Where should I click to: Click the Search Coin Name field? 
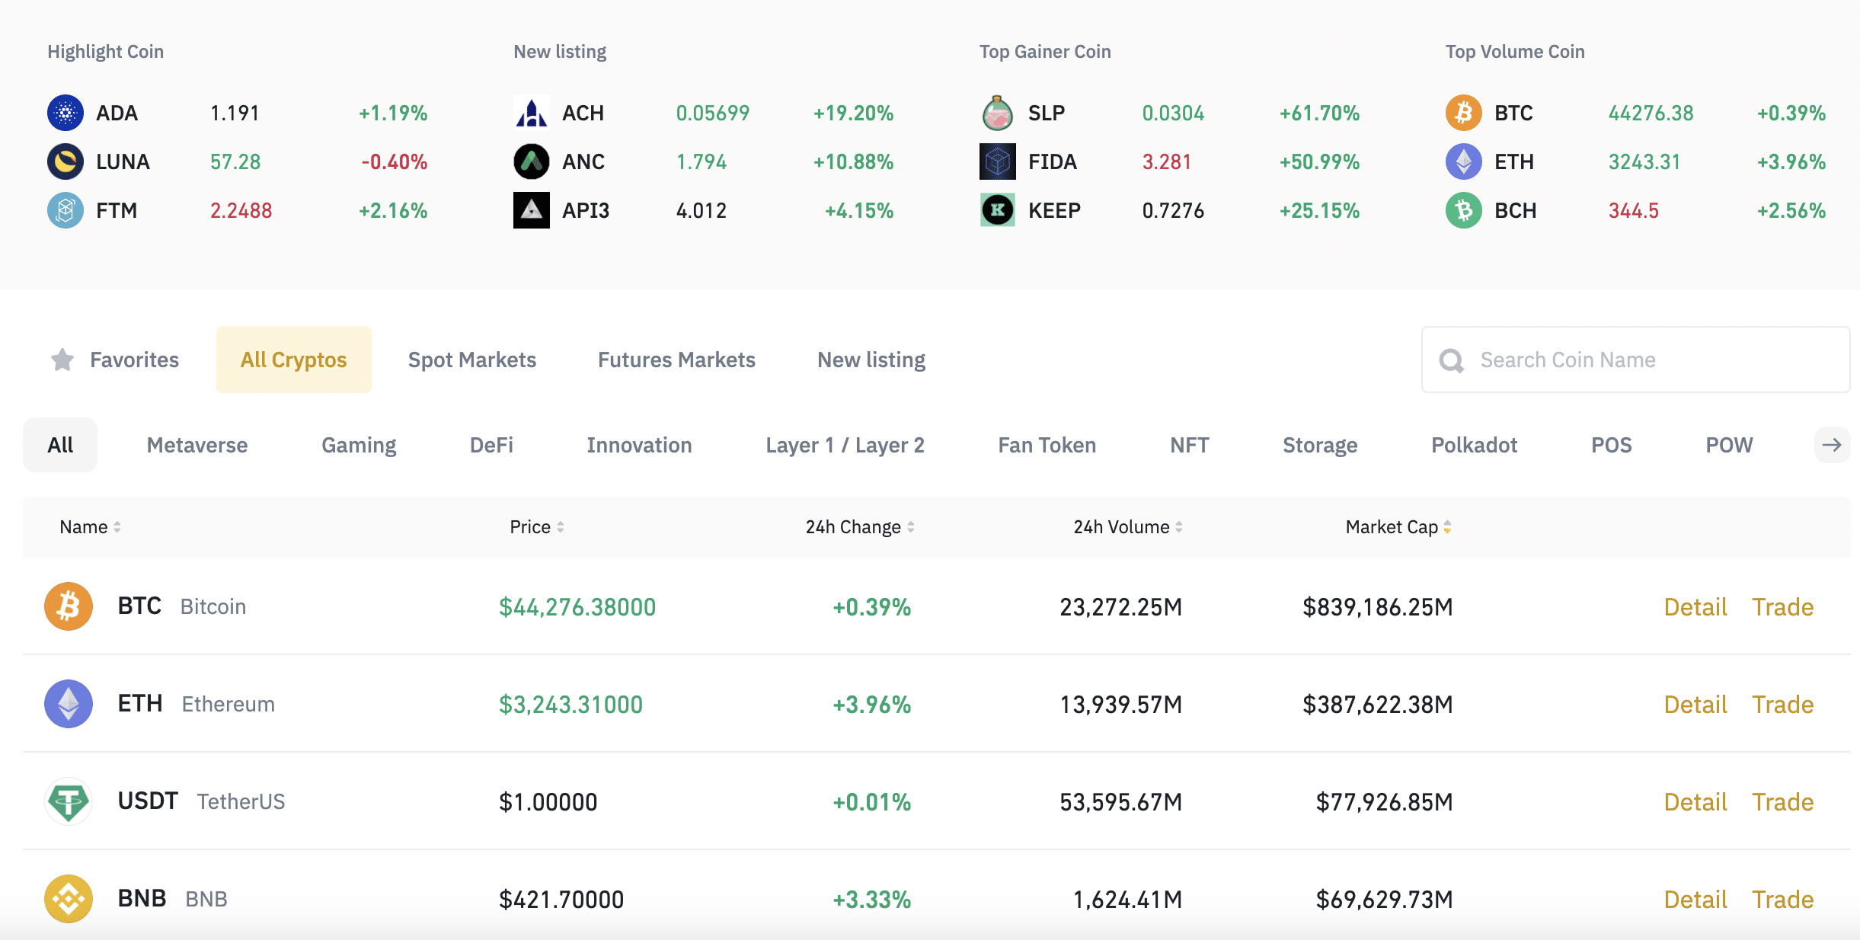pos(1635,360)
